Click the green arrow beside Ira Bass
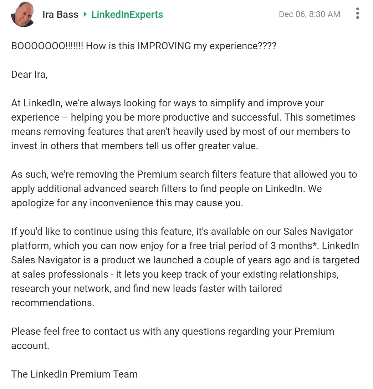The image size is (373, 389). (x=85, y=14)
